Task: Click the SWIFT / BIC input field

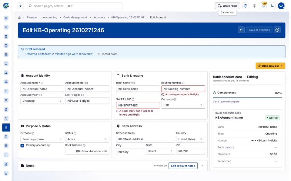Action: 138,105
